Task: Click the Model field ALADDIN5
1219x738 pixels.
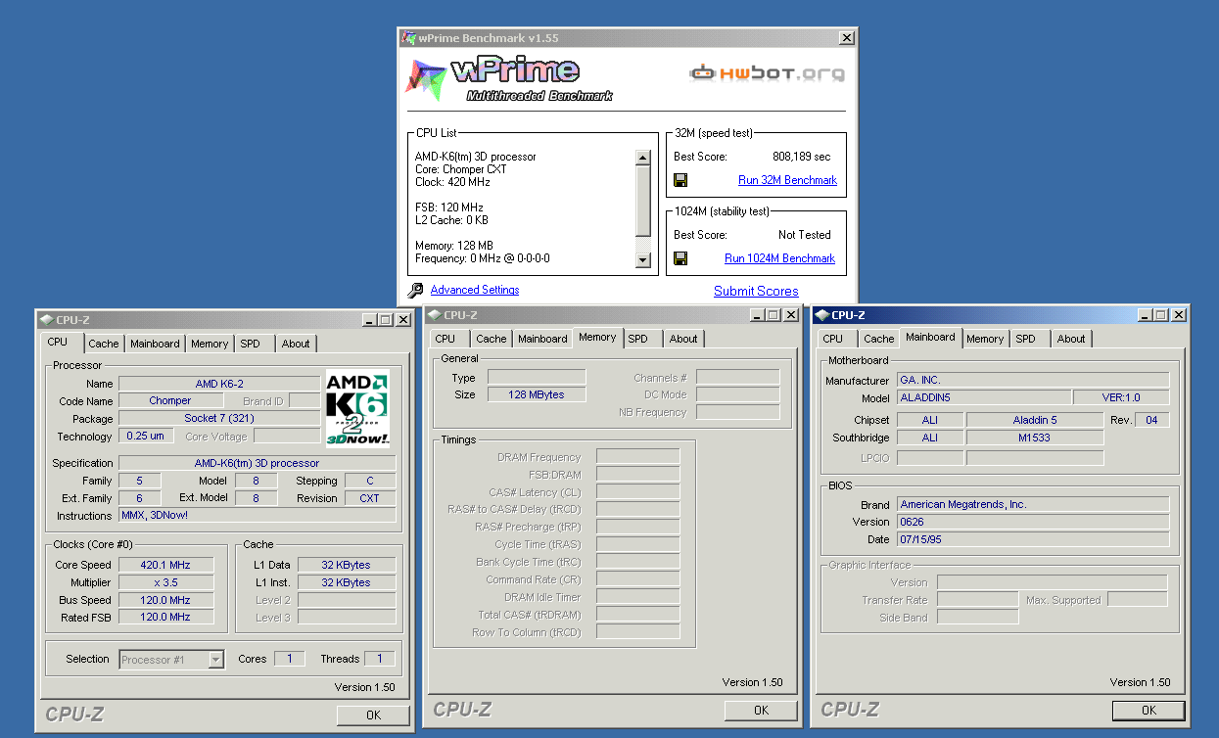Action: point(984,397)
